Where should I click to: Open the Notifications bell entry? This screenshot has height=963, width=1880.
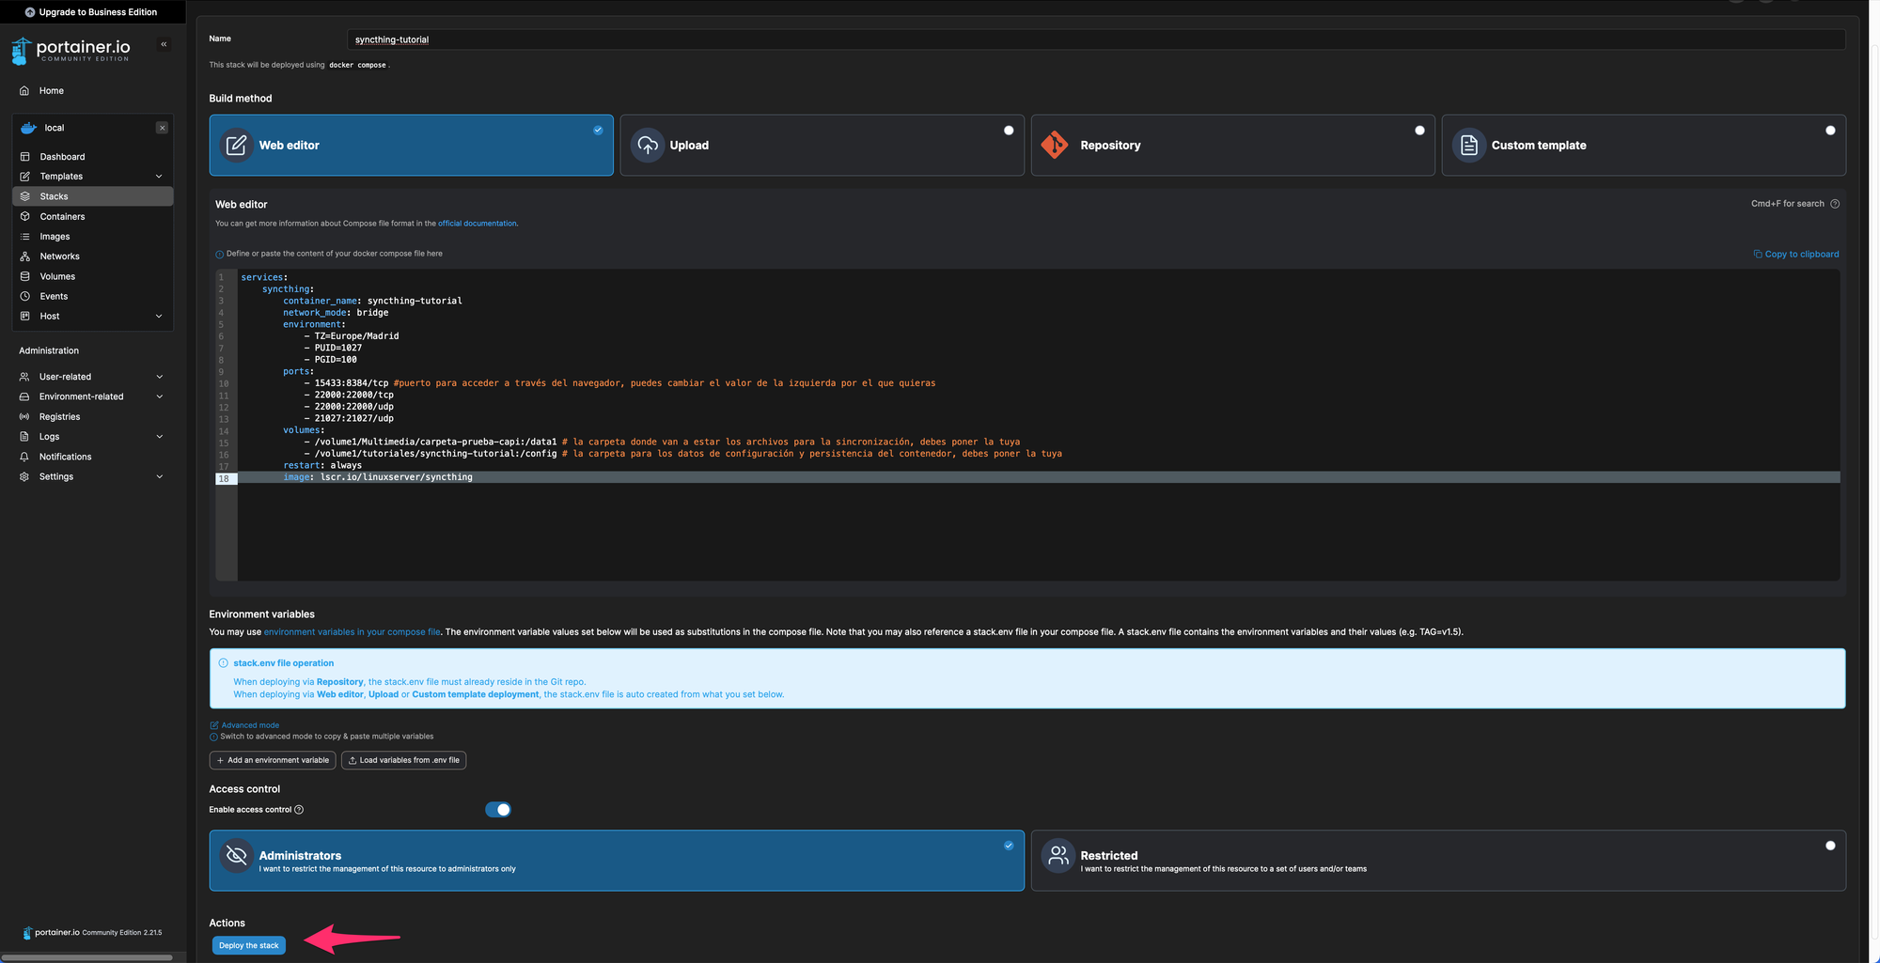[x=65, y=457]
